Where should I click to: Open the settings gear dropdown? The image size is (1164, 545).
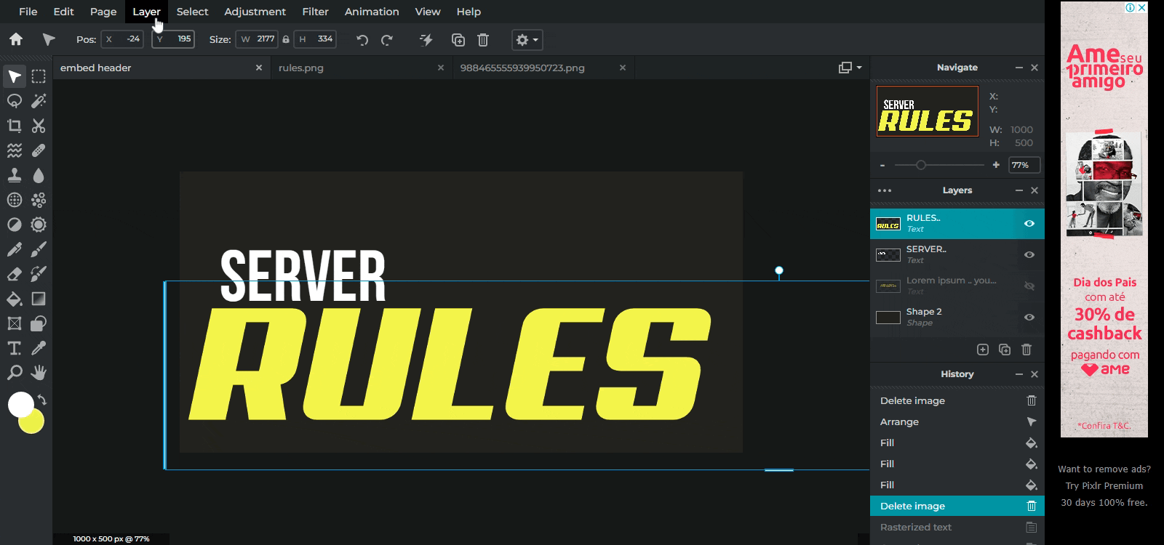[527, 40]
